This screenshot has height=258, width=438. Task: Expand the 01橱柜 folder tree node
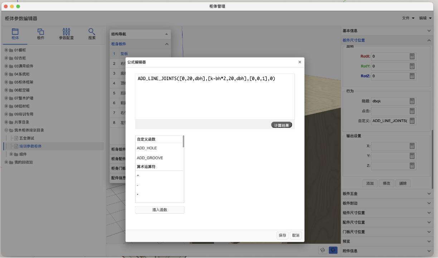tap(6, 50)
